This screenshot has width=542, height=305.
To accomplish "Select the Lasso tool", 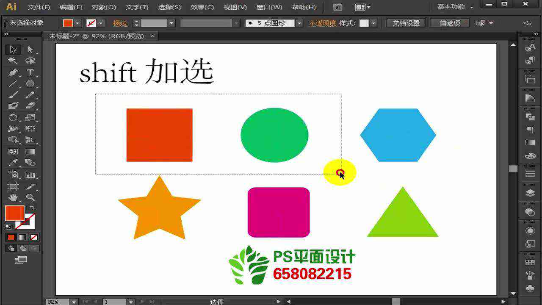I will pos(30,61).
